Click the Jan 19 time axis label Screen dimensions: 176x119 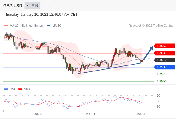(x=90, y=114)
